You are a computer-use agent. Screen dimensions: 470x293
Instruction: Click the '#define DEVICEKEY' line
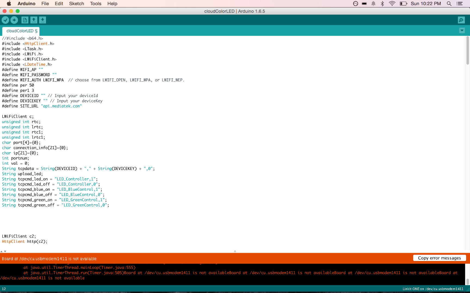(x=52, y=101)
